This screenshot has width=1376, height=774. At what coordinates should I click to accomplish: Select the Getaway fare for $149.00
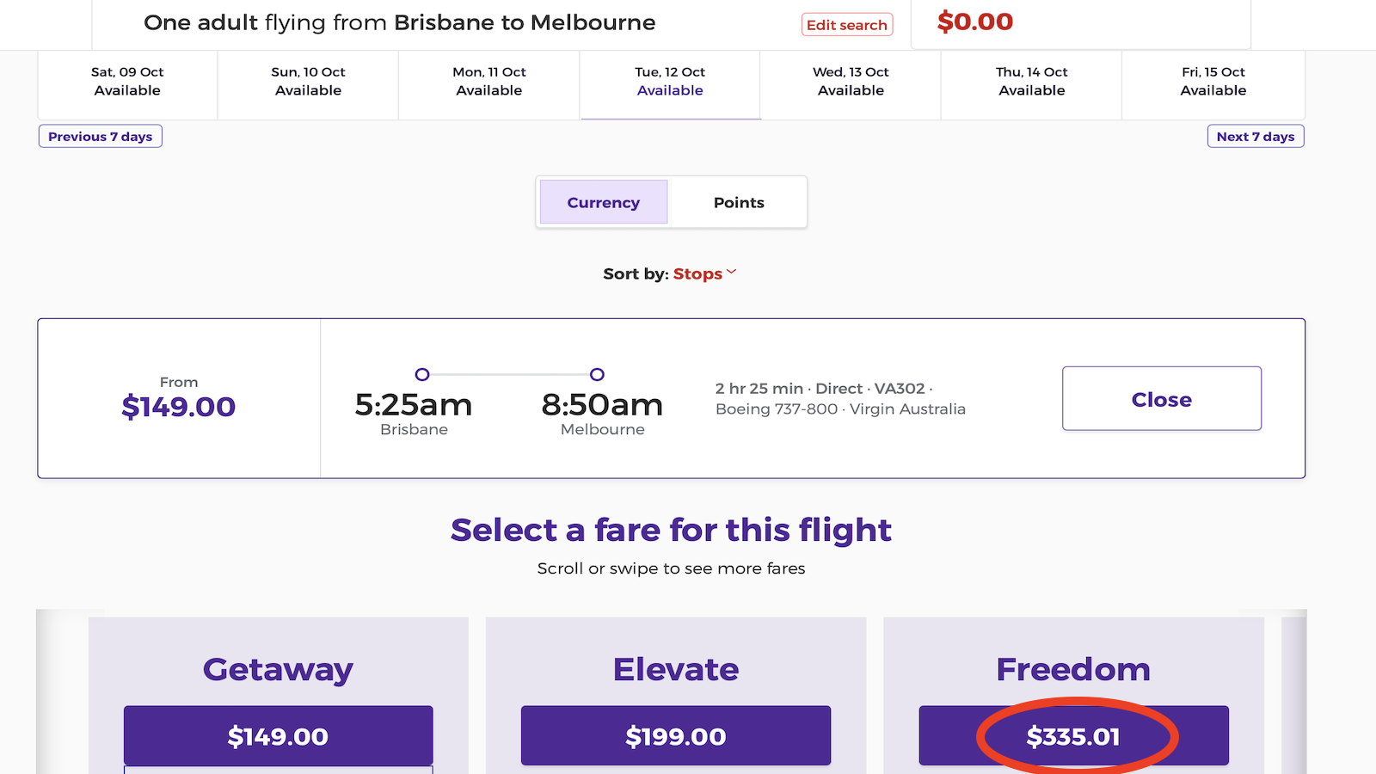(277, 736)
